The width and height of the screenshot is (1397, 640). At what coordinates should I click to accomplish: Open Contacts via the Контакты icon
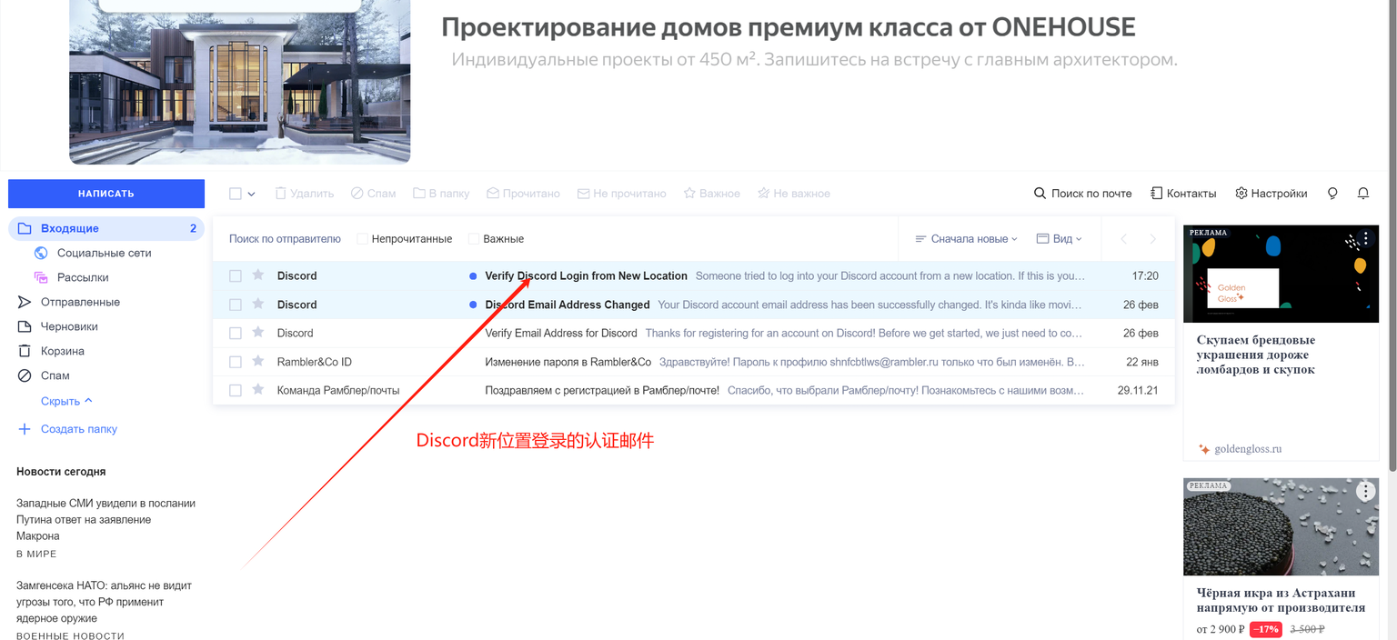[1183, 193]
